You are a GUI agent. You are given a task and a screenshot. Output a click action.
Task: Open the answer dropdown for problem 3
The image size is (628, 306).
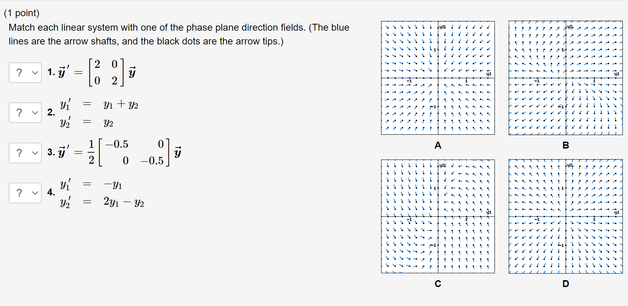(25, 153)
